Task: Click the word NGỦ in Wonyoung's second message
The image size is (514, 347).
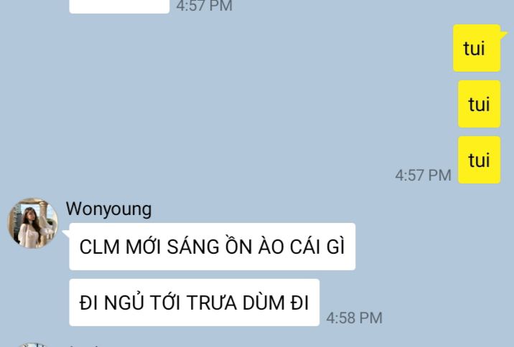Action: coord(124,302)
